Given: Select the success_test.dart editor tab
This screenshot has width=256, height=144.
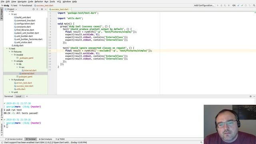Looking at the screenshot, I should pyautogui.click(x=60, y=9).
